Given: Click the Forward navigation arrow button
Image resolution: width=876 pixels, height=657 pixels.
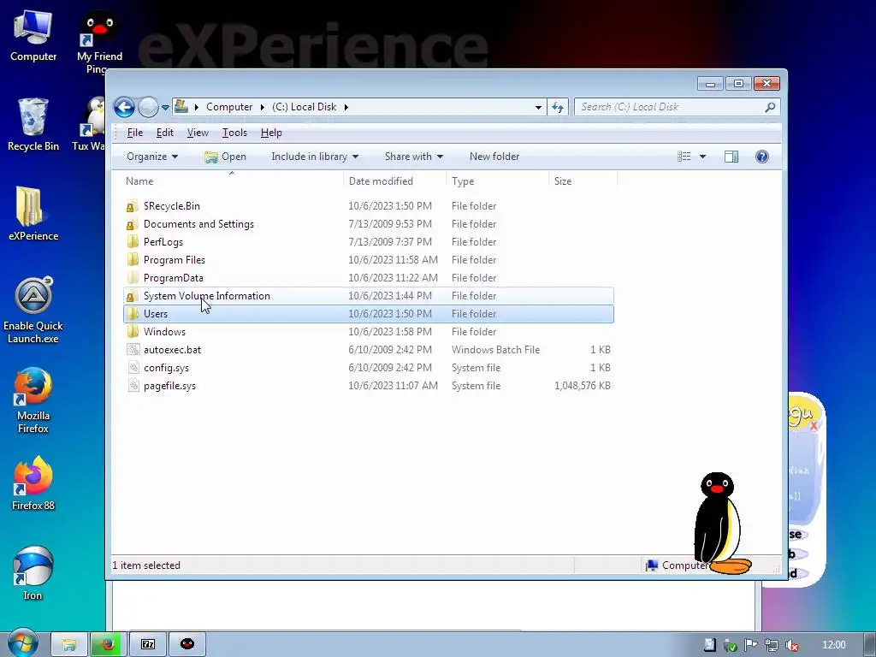Looking at the screenshot, I should click(148, 107).
